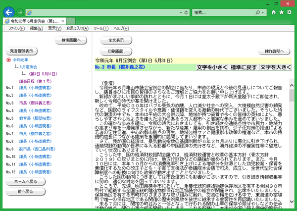Click the No.12 number label
Screen dimensions: 297x211
click(x=10, y=172)
